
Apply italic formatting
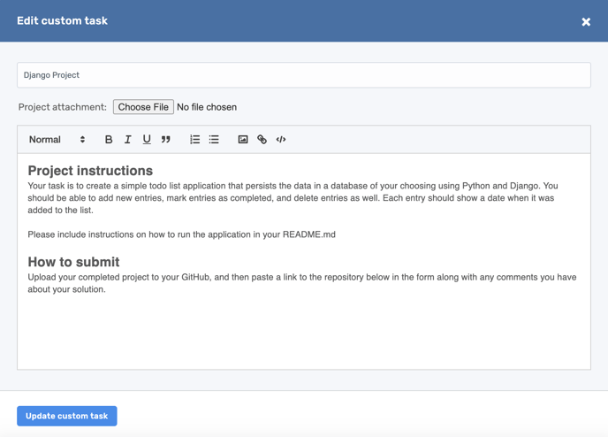tap(127, 140)
